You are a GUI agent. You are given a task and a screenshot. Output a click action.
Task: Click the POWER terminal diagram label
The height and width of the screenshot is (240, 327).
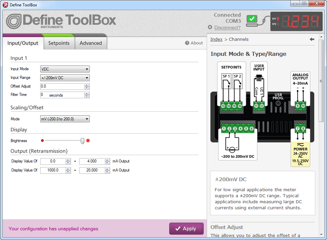pyautogui.click(x=300, y=149)
